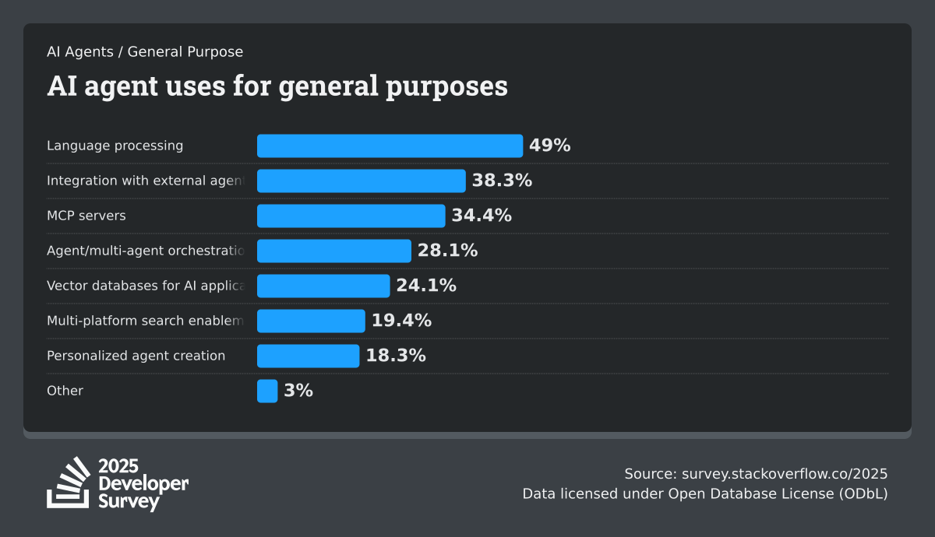Open the survey.stackoverflow.co/2025 source link
This screenshot has height=537, width=935.
click(785, 474)
